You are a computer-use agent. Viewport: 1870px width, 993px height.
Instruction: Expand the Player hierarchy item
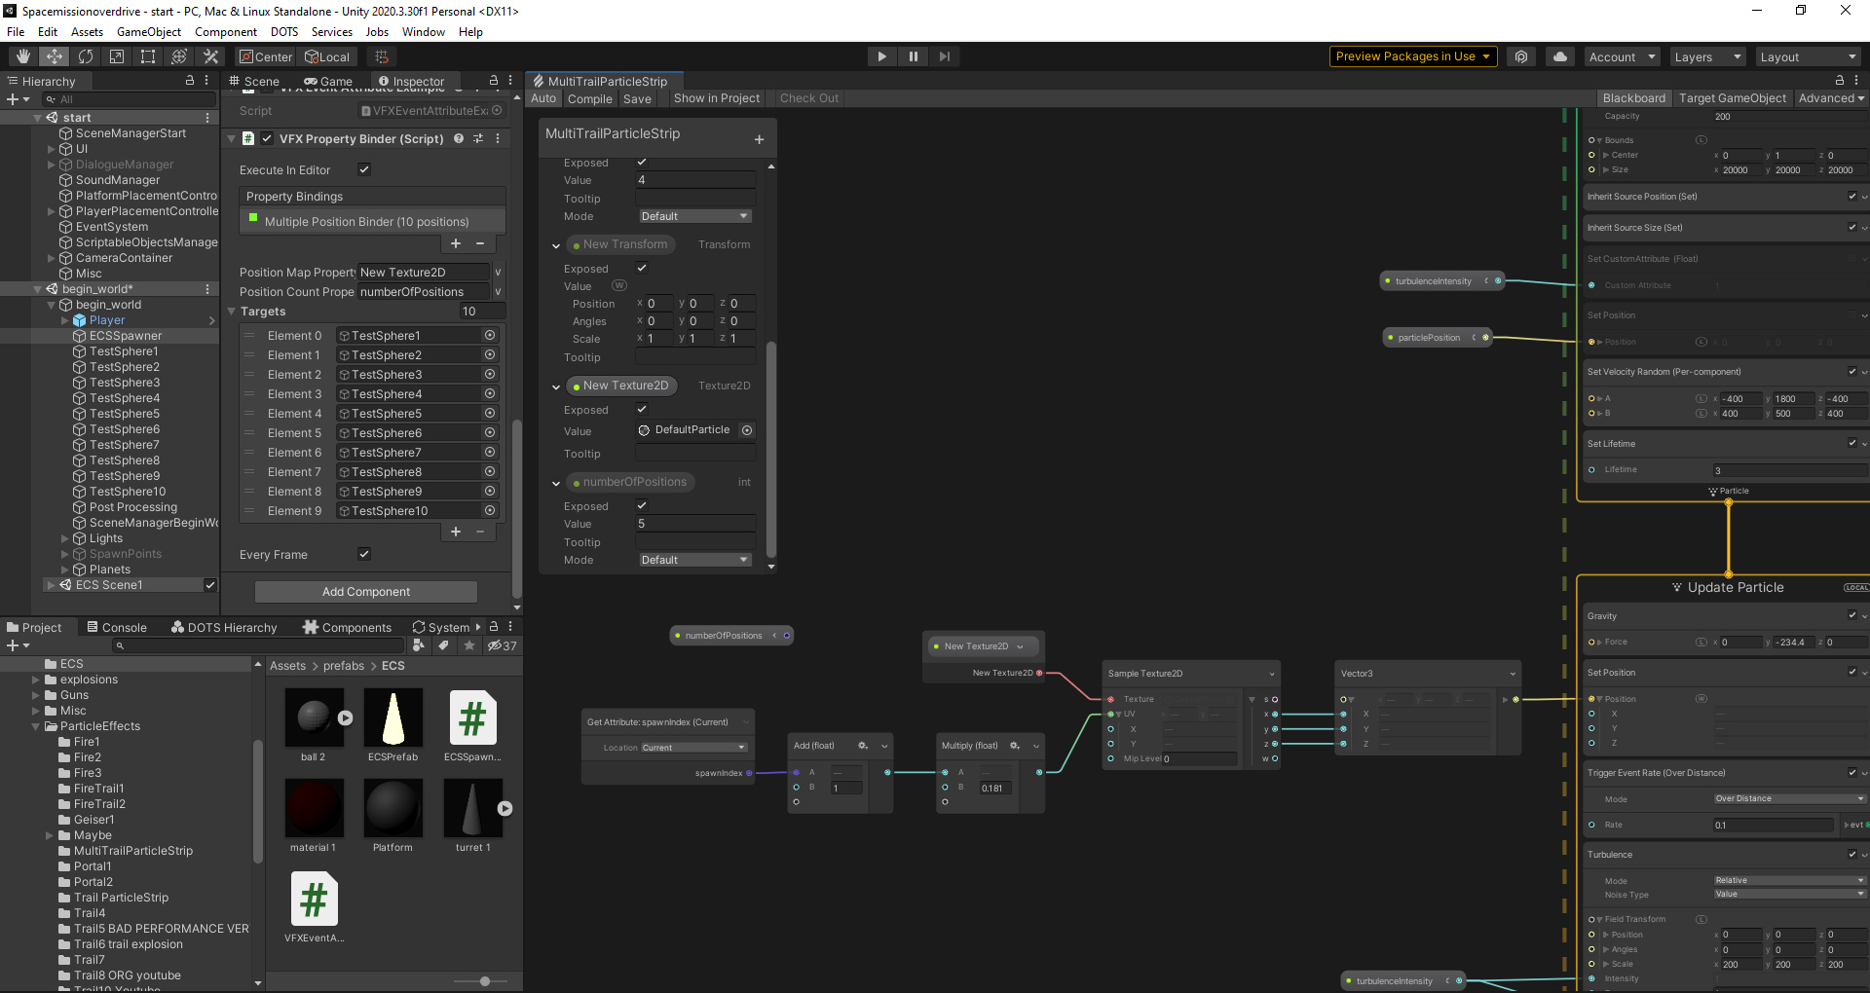(62, 319)
